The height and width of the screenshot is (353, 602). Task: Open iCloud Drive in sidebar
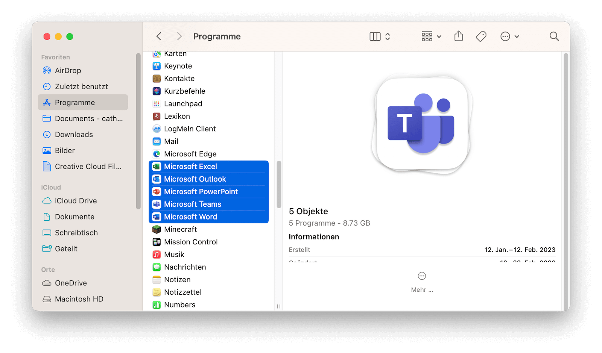click(83, 201)
